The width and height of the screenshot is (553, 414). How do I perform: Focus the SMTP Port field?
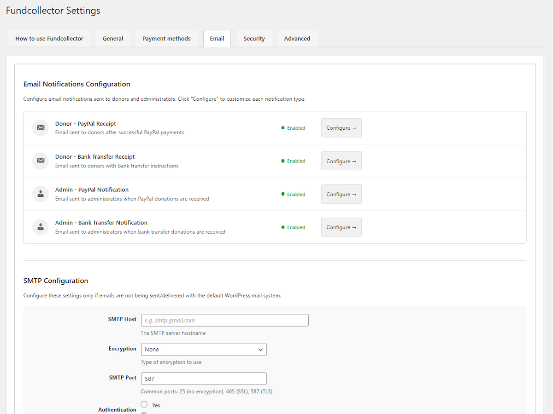click(x=203, y=379)
